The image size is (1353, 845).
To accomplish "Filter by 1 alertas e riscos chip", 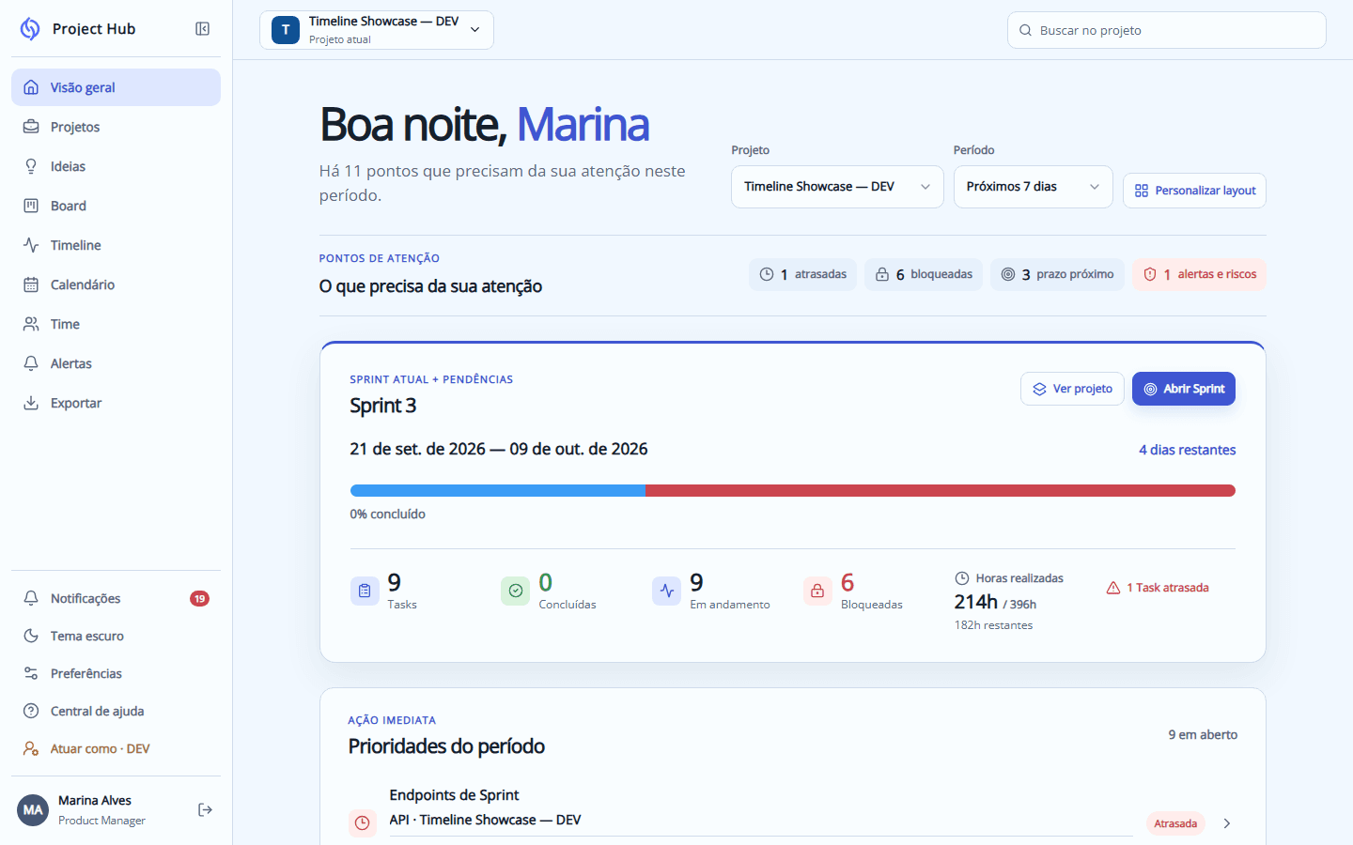I will 1199,274.
